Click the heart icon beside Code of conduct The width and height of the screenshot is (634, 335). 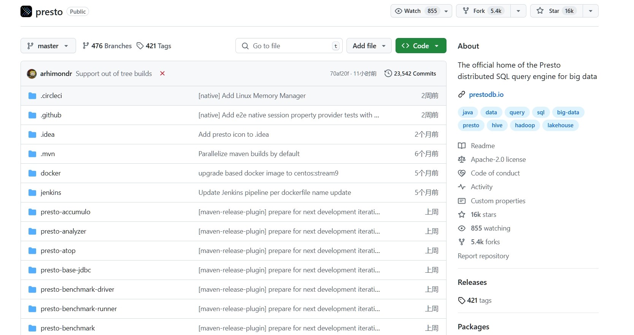coord(462,173)
